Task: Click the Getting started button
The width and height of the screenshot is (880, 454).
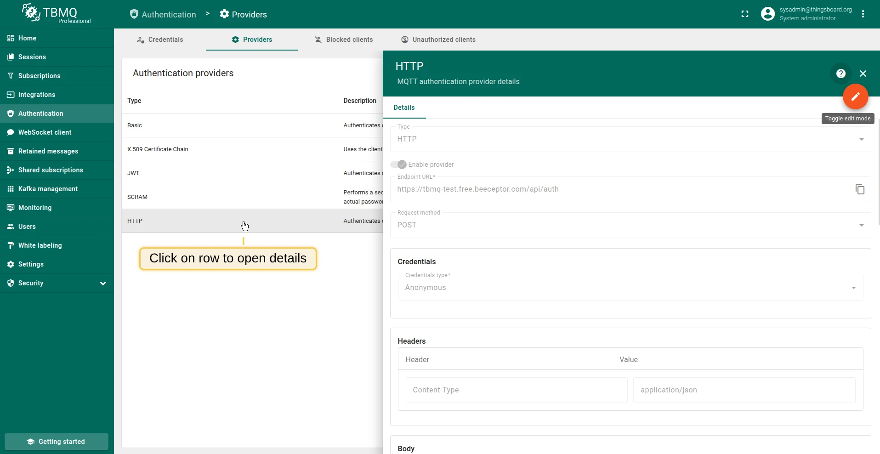Action: tap(57, 442)
